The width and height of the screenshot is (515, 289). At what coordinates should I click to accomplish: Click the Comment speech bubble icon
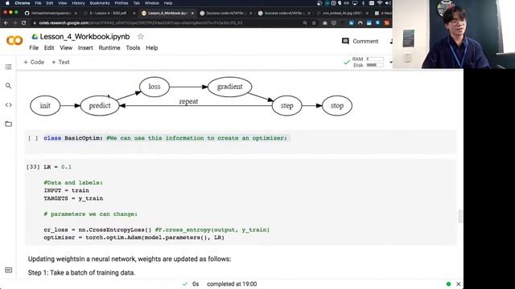coord(345,41)
